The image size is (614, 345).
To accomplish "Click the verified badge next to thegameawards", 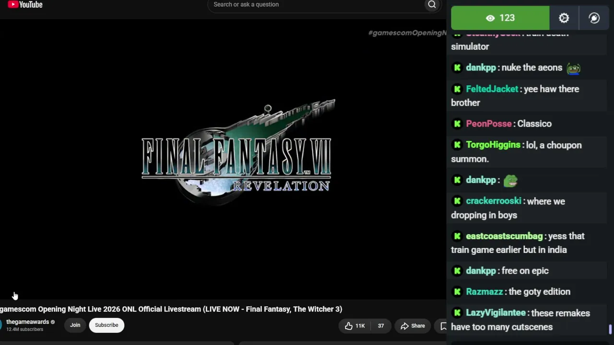I will pos(53,322).
